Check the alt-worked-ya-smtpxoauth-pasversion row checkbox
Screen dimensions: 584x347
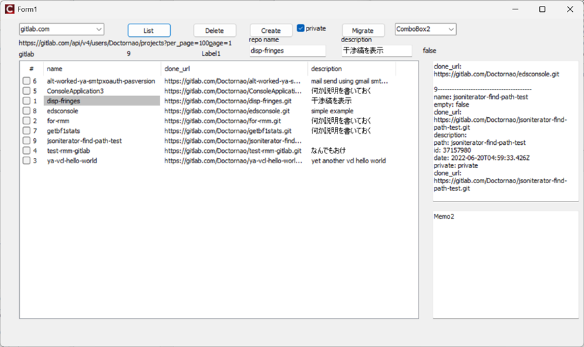click(26, 81)
